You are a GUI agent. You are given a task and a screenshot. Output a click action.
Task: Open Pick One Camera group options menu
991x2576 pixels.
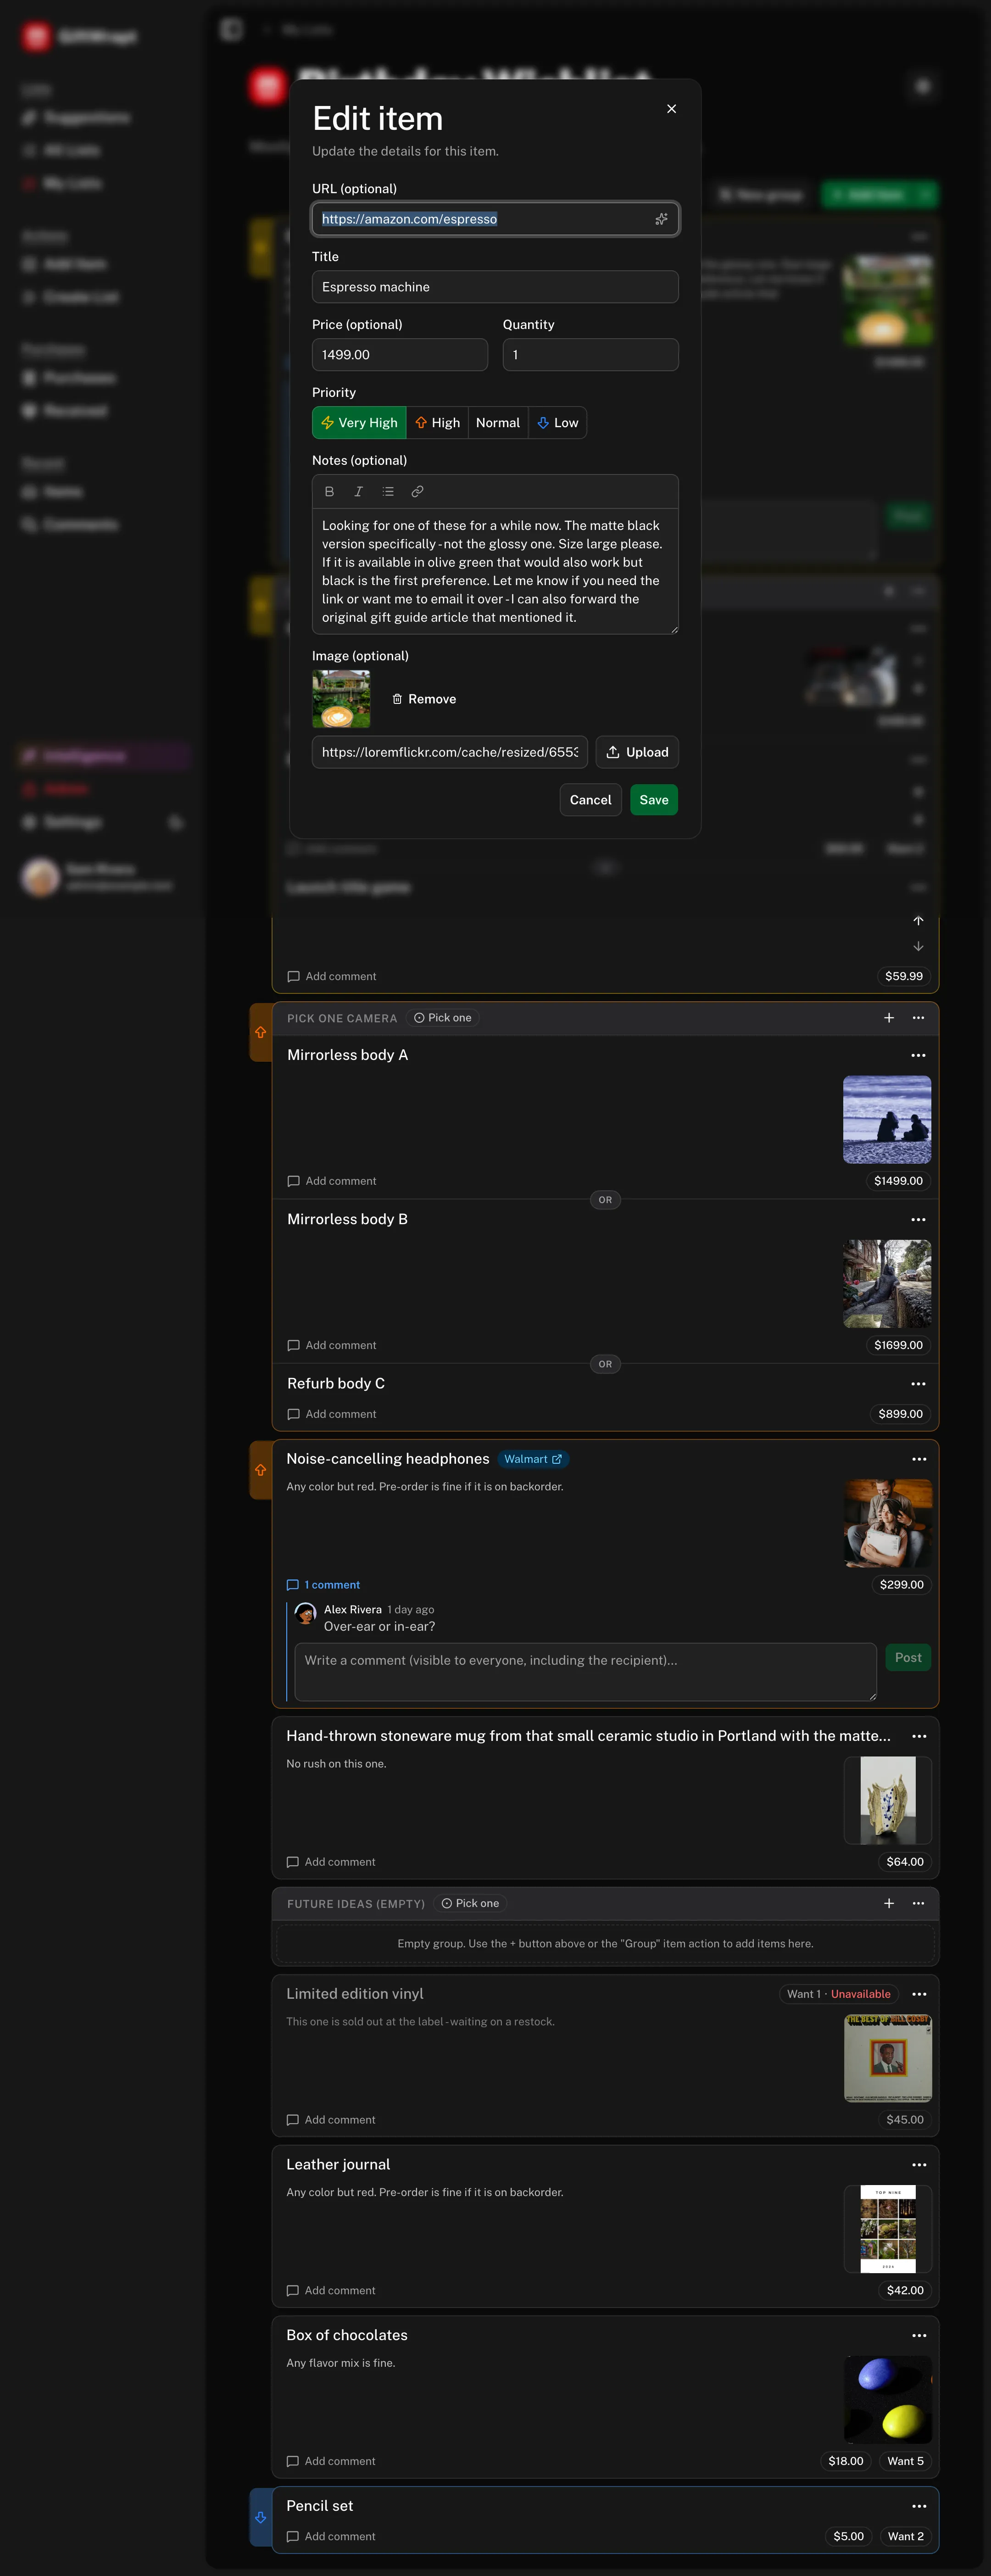918,1018
